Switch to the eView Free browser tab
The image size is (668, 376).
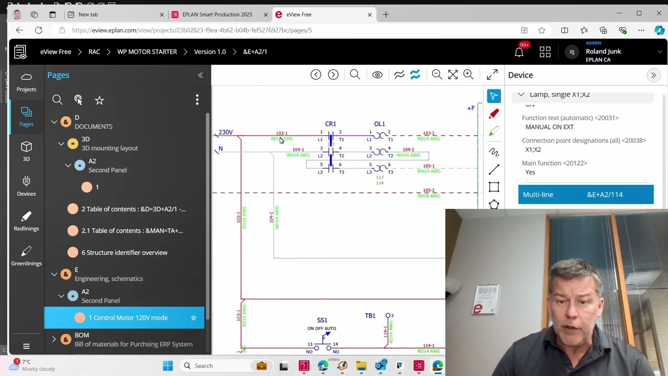[323, 15]
